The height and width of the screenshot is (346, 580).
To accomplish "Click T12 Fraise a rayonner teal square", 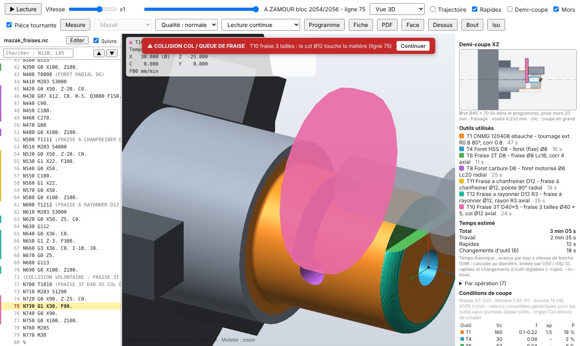I will pyautogui.click(x=462, y=194).
